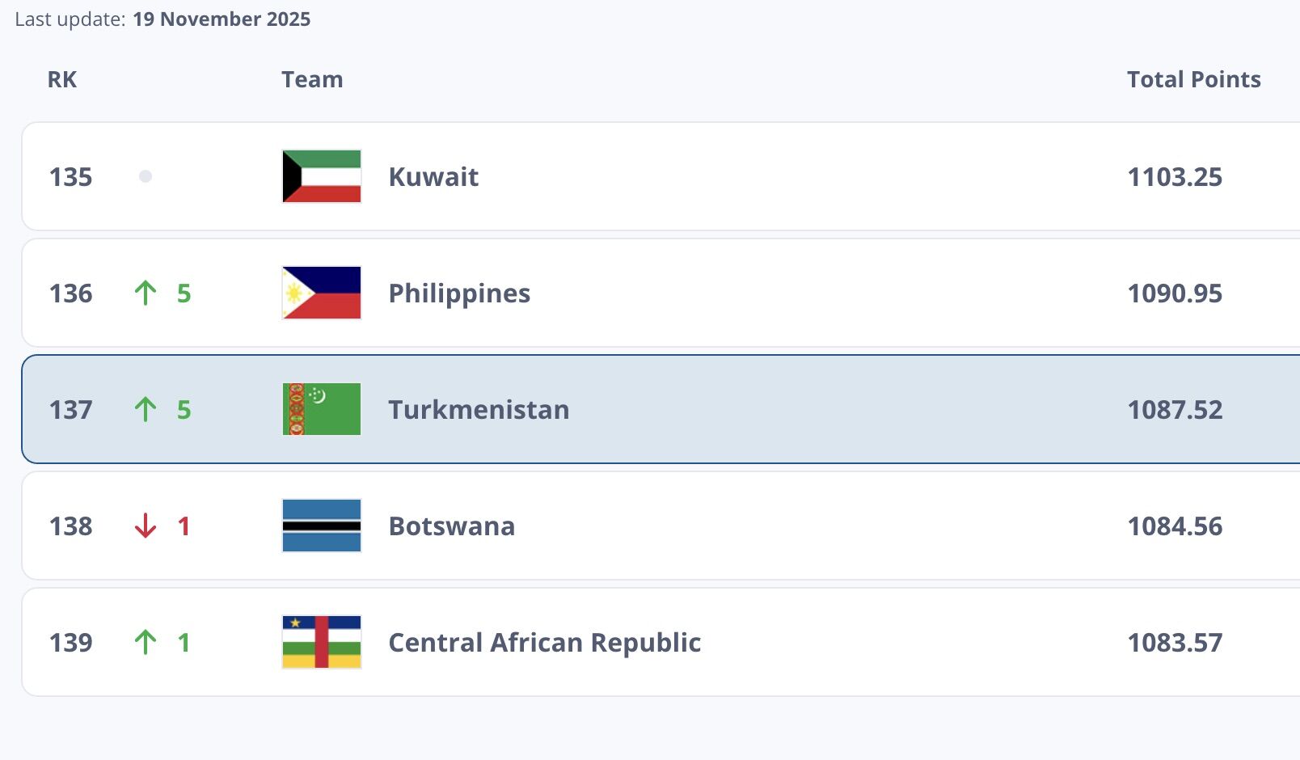Open the Botswana team name

[451, 526]
